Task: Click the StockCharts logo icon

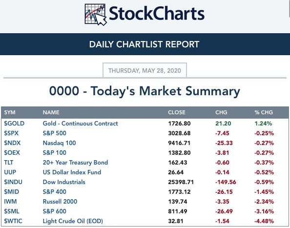Action: tap(96, 15)
